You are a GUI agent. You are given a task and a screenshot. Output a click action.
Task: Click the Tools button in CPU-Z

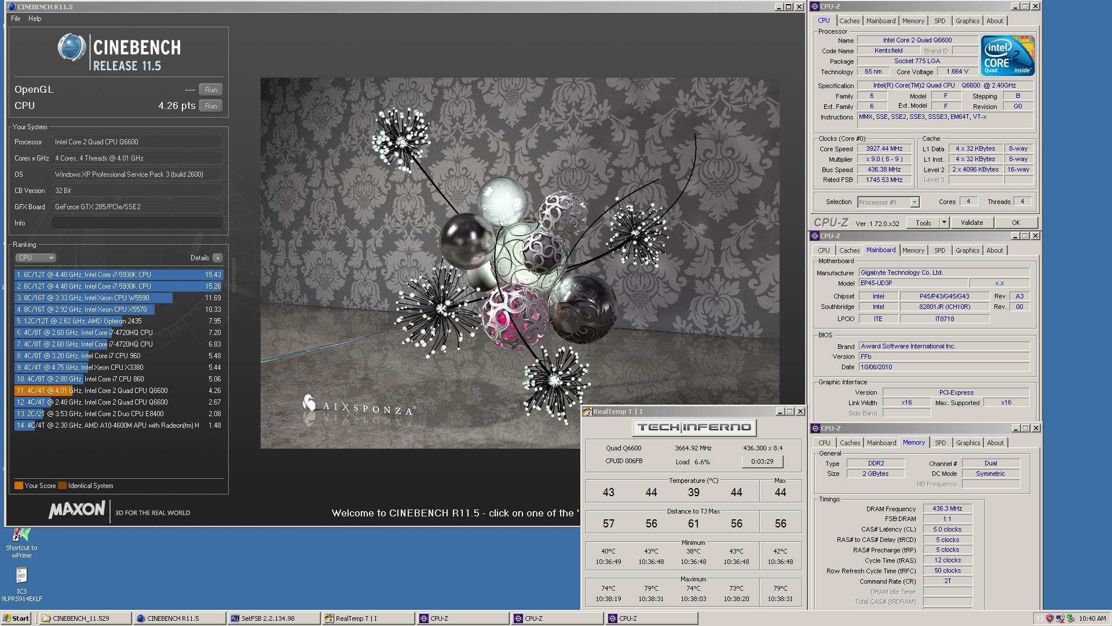tap(923, 223)
